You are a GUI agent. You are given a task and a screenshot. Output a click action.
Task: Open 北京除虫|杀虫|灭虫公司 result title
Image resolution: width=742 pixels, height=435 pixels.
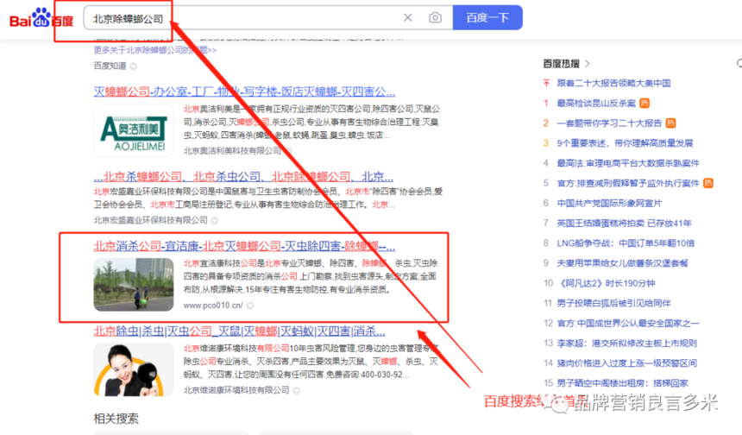[240, 331]
